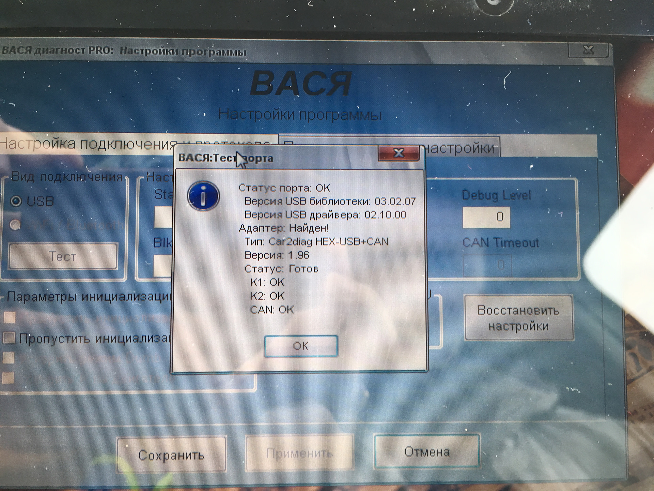654x491 pixels.
Task: Click the Применить button
Action: (299, 453)
